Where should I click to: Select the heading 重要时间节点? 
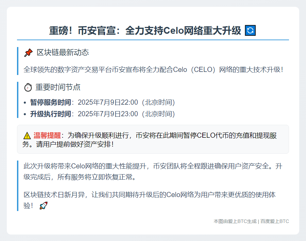coord(58,87)
